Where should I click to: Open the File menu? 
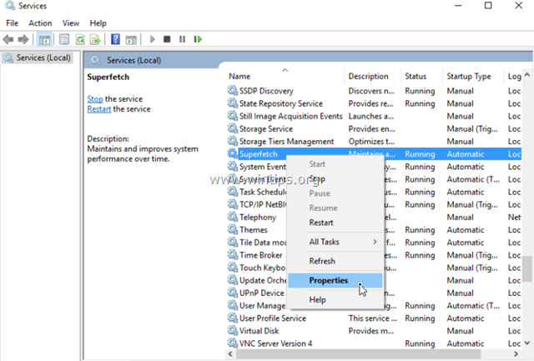[x=12, y=23]
